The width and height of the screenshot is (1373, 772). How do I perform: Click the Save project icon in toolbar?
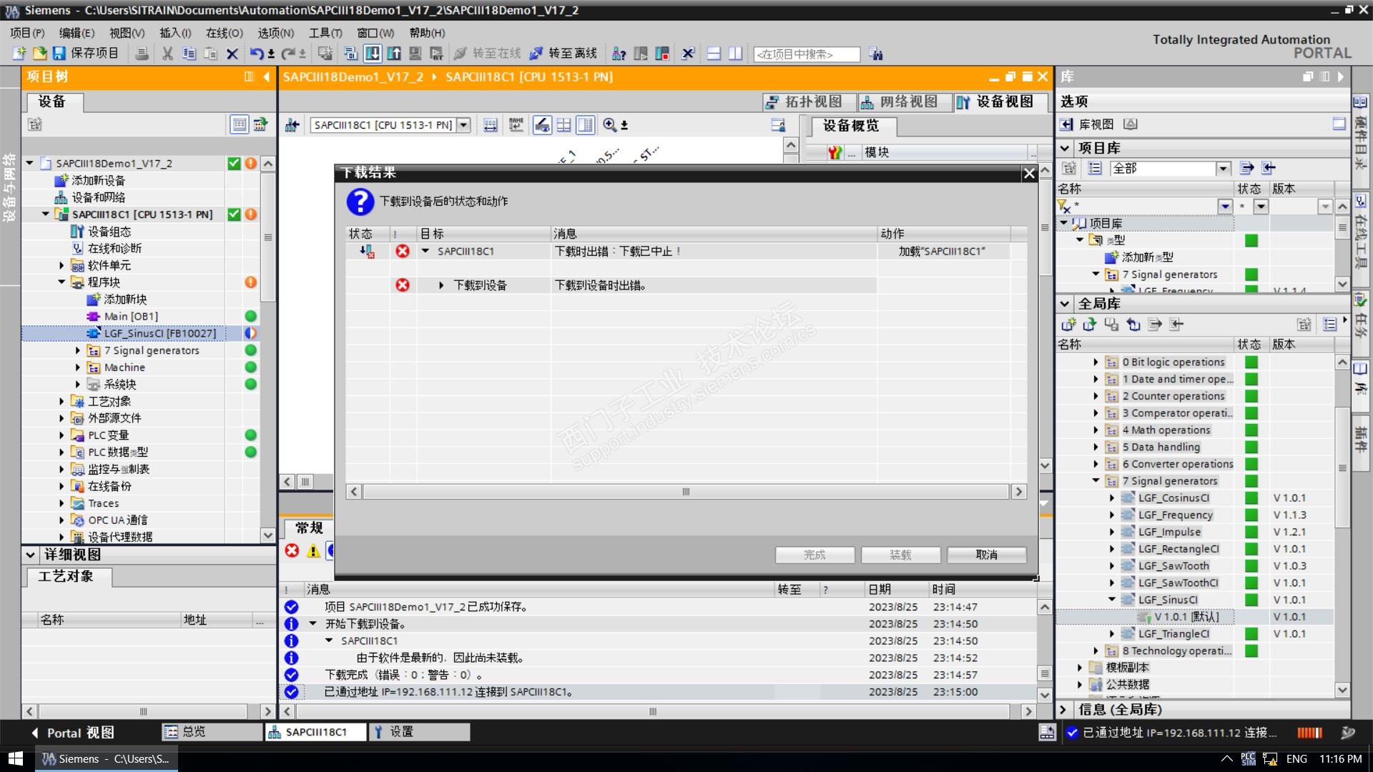pyautogui.click(x=59, y=54)
